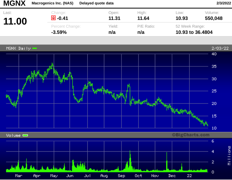Click the Last price 11.00 display

pyautogui.click(x=15, y=21)
